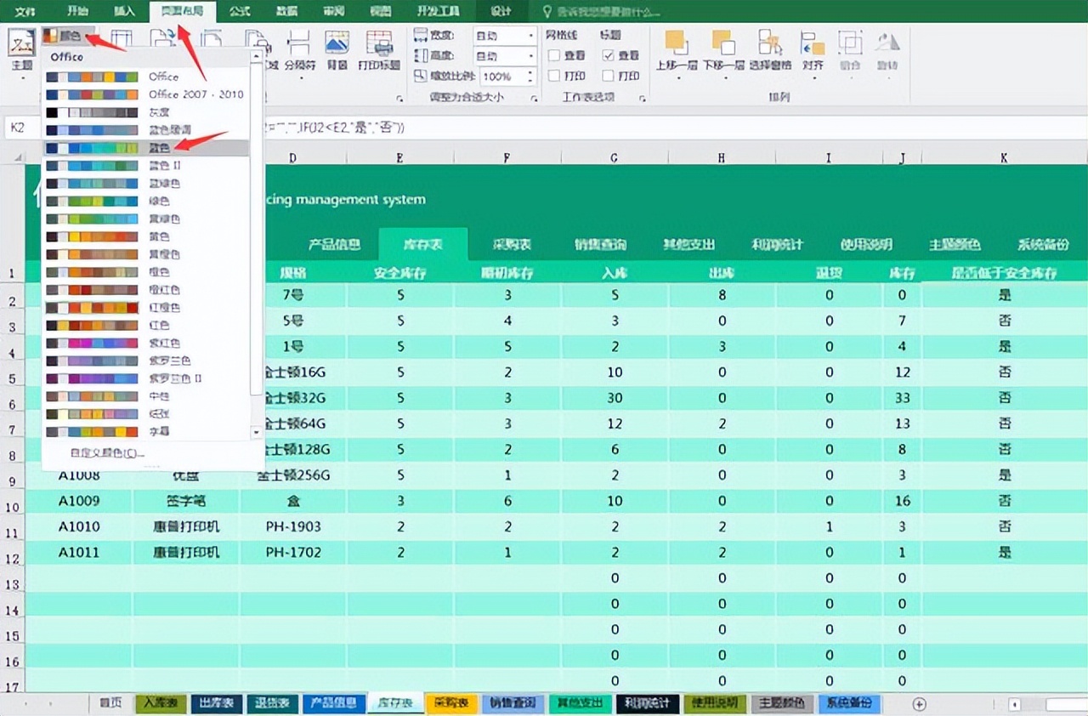Check 查看 under 网格线 gridlines
The height and width of the screenshot is (716, 1088).
click(x=553, y=54)
